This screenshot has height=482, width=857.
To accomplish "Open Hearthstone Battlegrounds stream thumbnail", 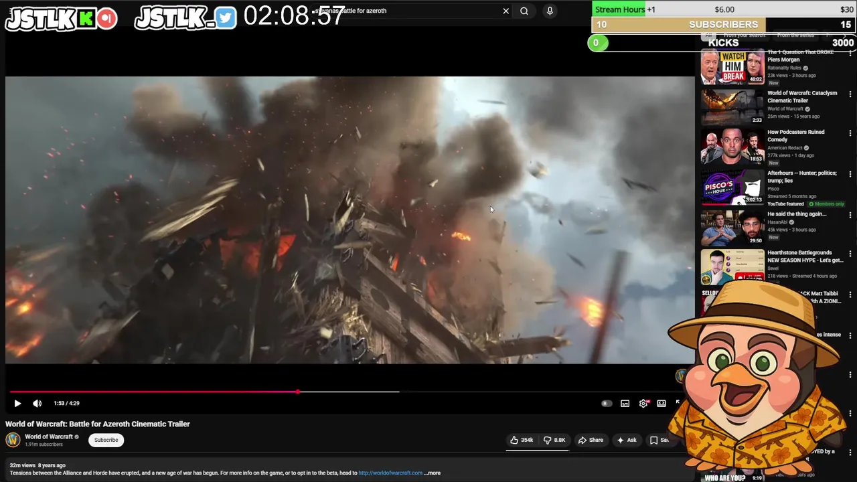I will [732, 266].
